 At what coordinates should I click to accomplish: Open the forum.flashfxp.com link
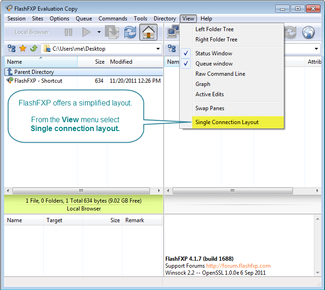pos(238,266)
